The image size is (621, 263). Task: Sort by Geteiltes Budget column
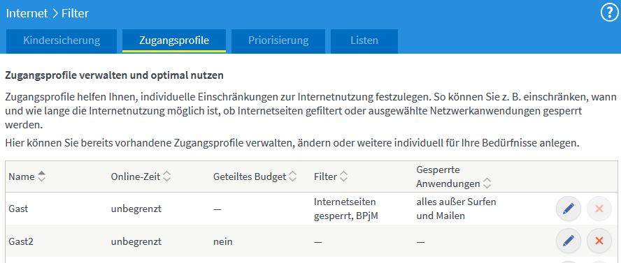tap(292, 176)
